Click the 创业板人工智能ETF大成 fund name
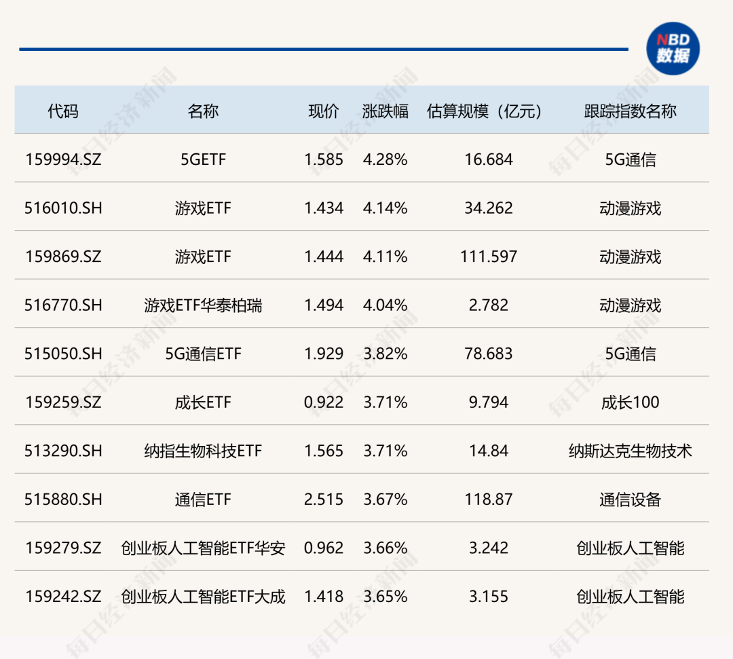733x659 pixels. pyautogui.click(x=203, y=597)
